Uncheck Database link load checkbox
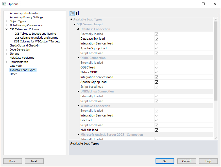 click(157, 39)
